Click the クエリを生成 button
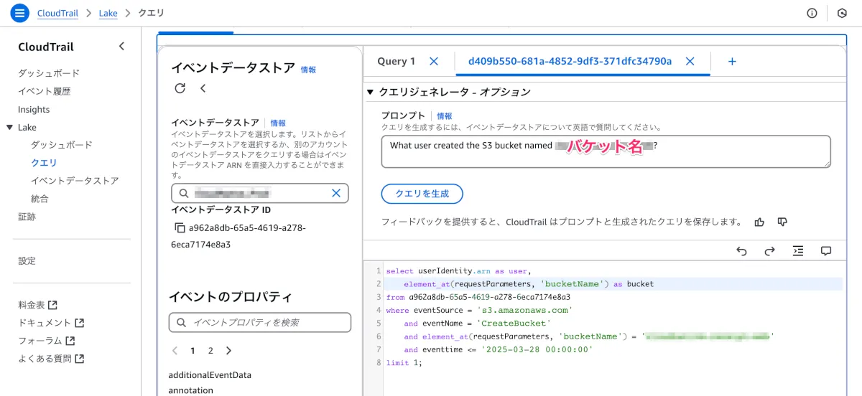 tap(422, 194)
